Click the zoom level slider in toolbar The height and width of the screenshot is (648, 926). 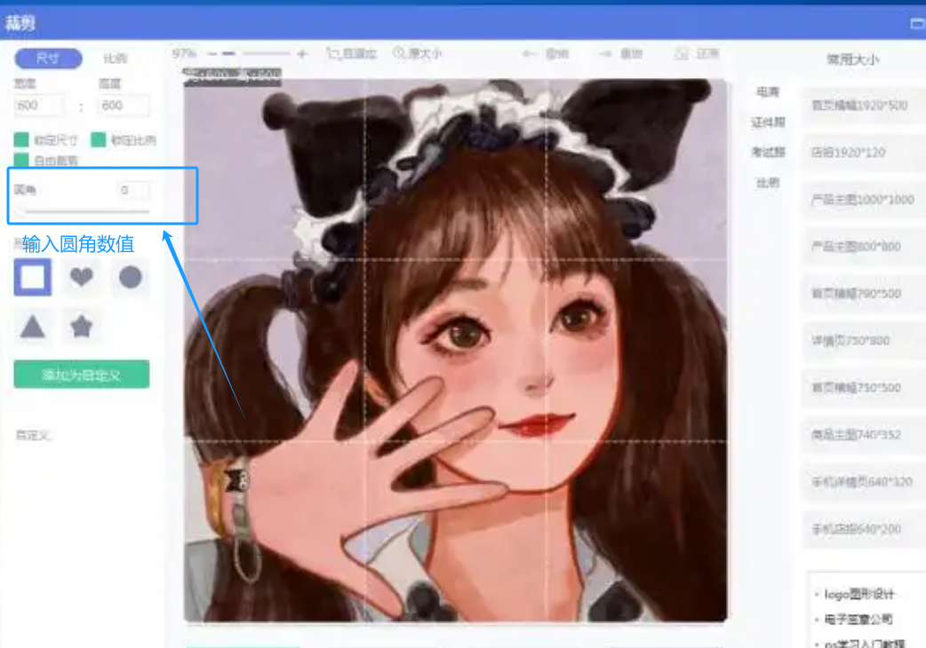pos(258,53)
